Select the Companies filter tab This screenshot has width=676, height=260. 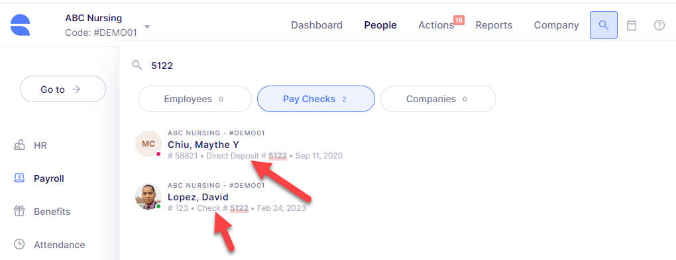pos(437,99)
